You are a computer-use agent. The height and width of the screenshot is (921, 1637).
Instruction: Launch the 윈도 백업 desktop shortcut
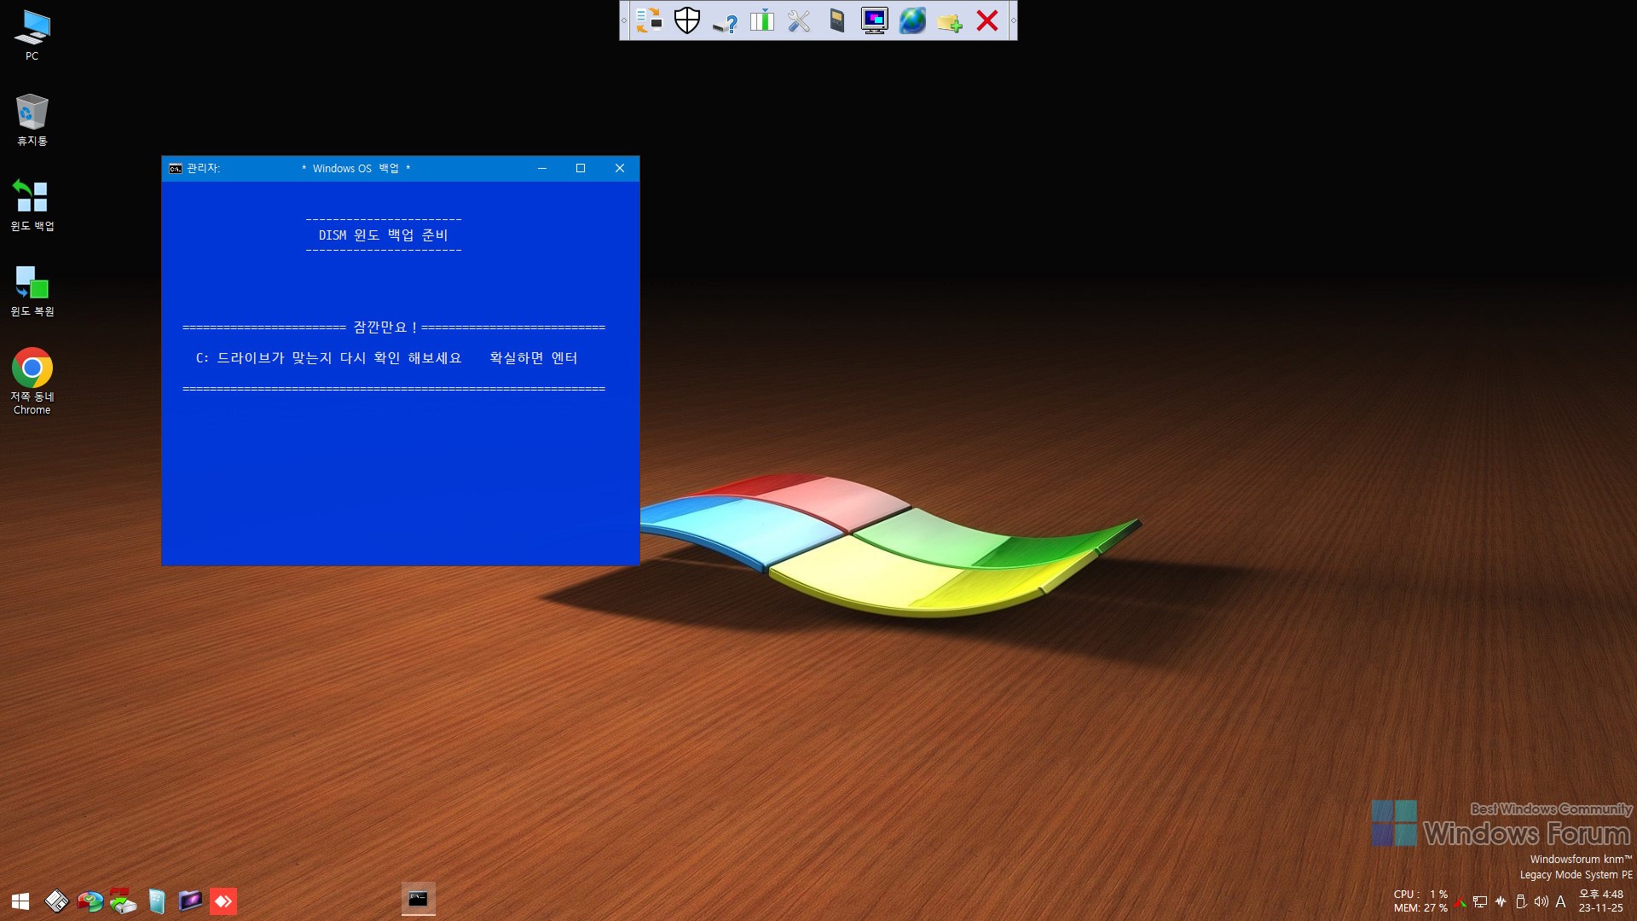point(32,205)
